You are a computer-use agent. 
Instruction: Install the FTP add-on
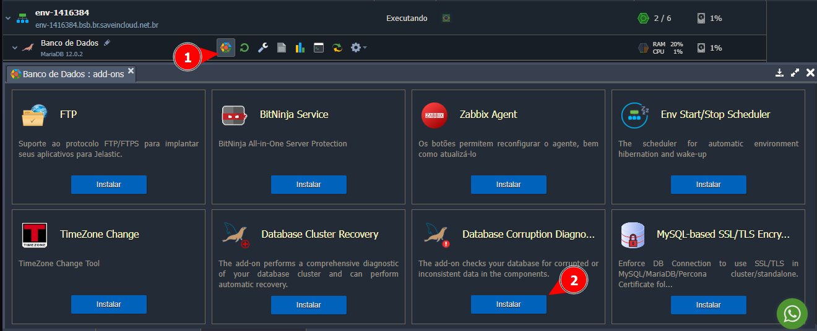108,185
